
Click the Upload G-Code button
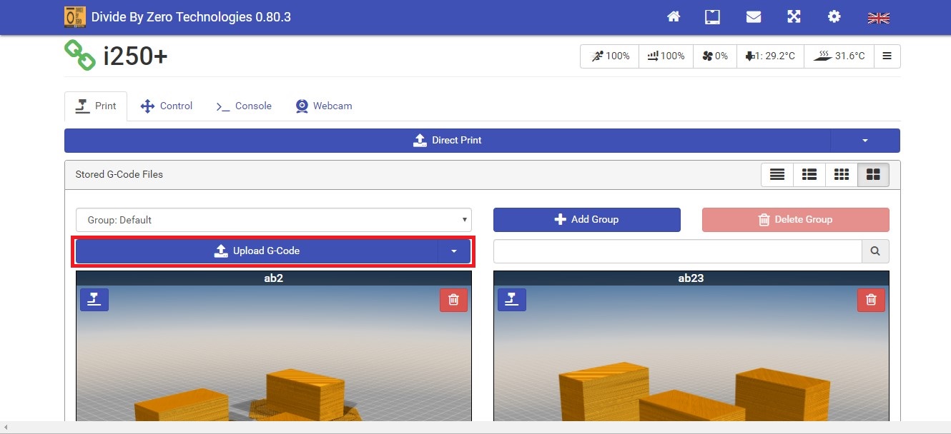coord(257,251)
